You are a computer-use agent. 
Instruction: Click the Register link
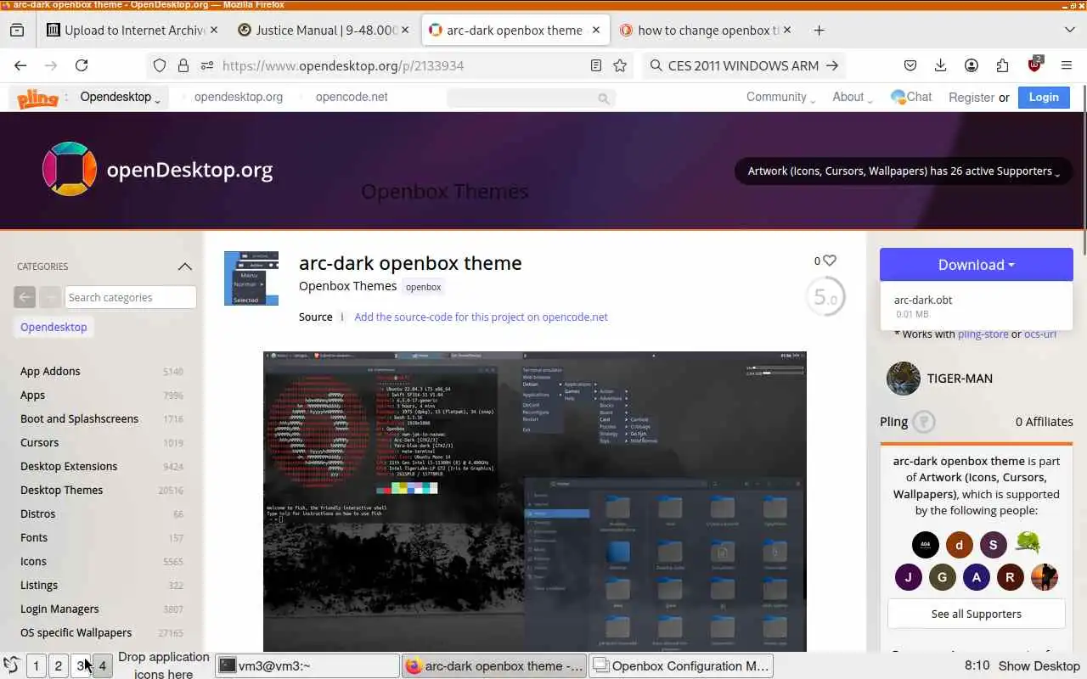[x=971, y=98]
